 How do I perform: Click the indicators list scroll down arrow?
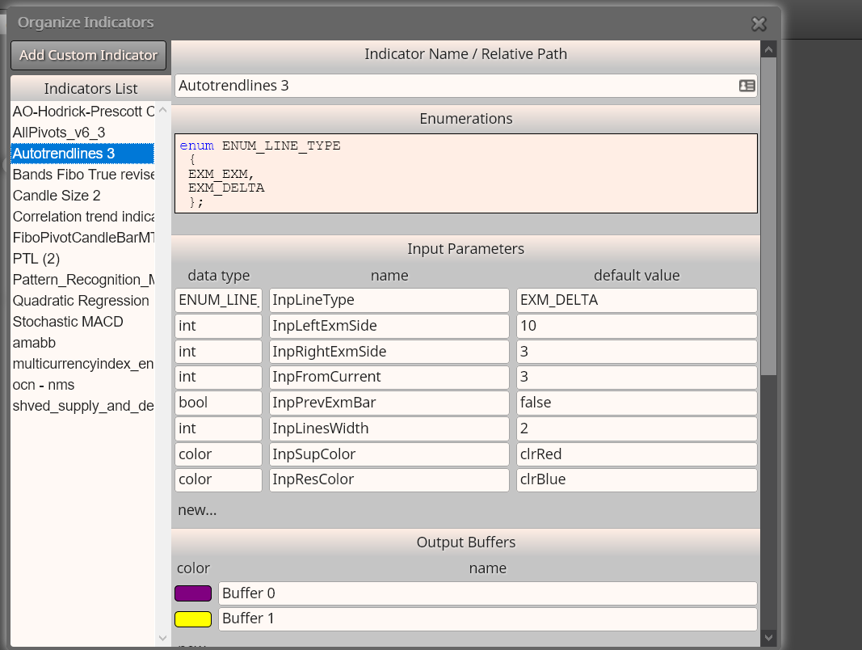(x=162, y=638)
